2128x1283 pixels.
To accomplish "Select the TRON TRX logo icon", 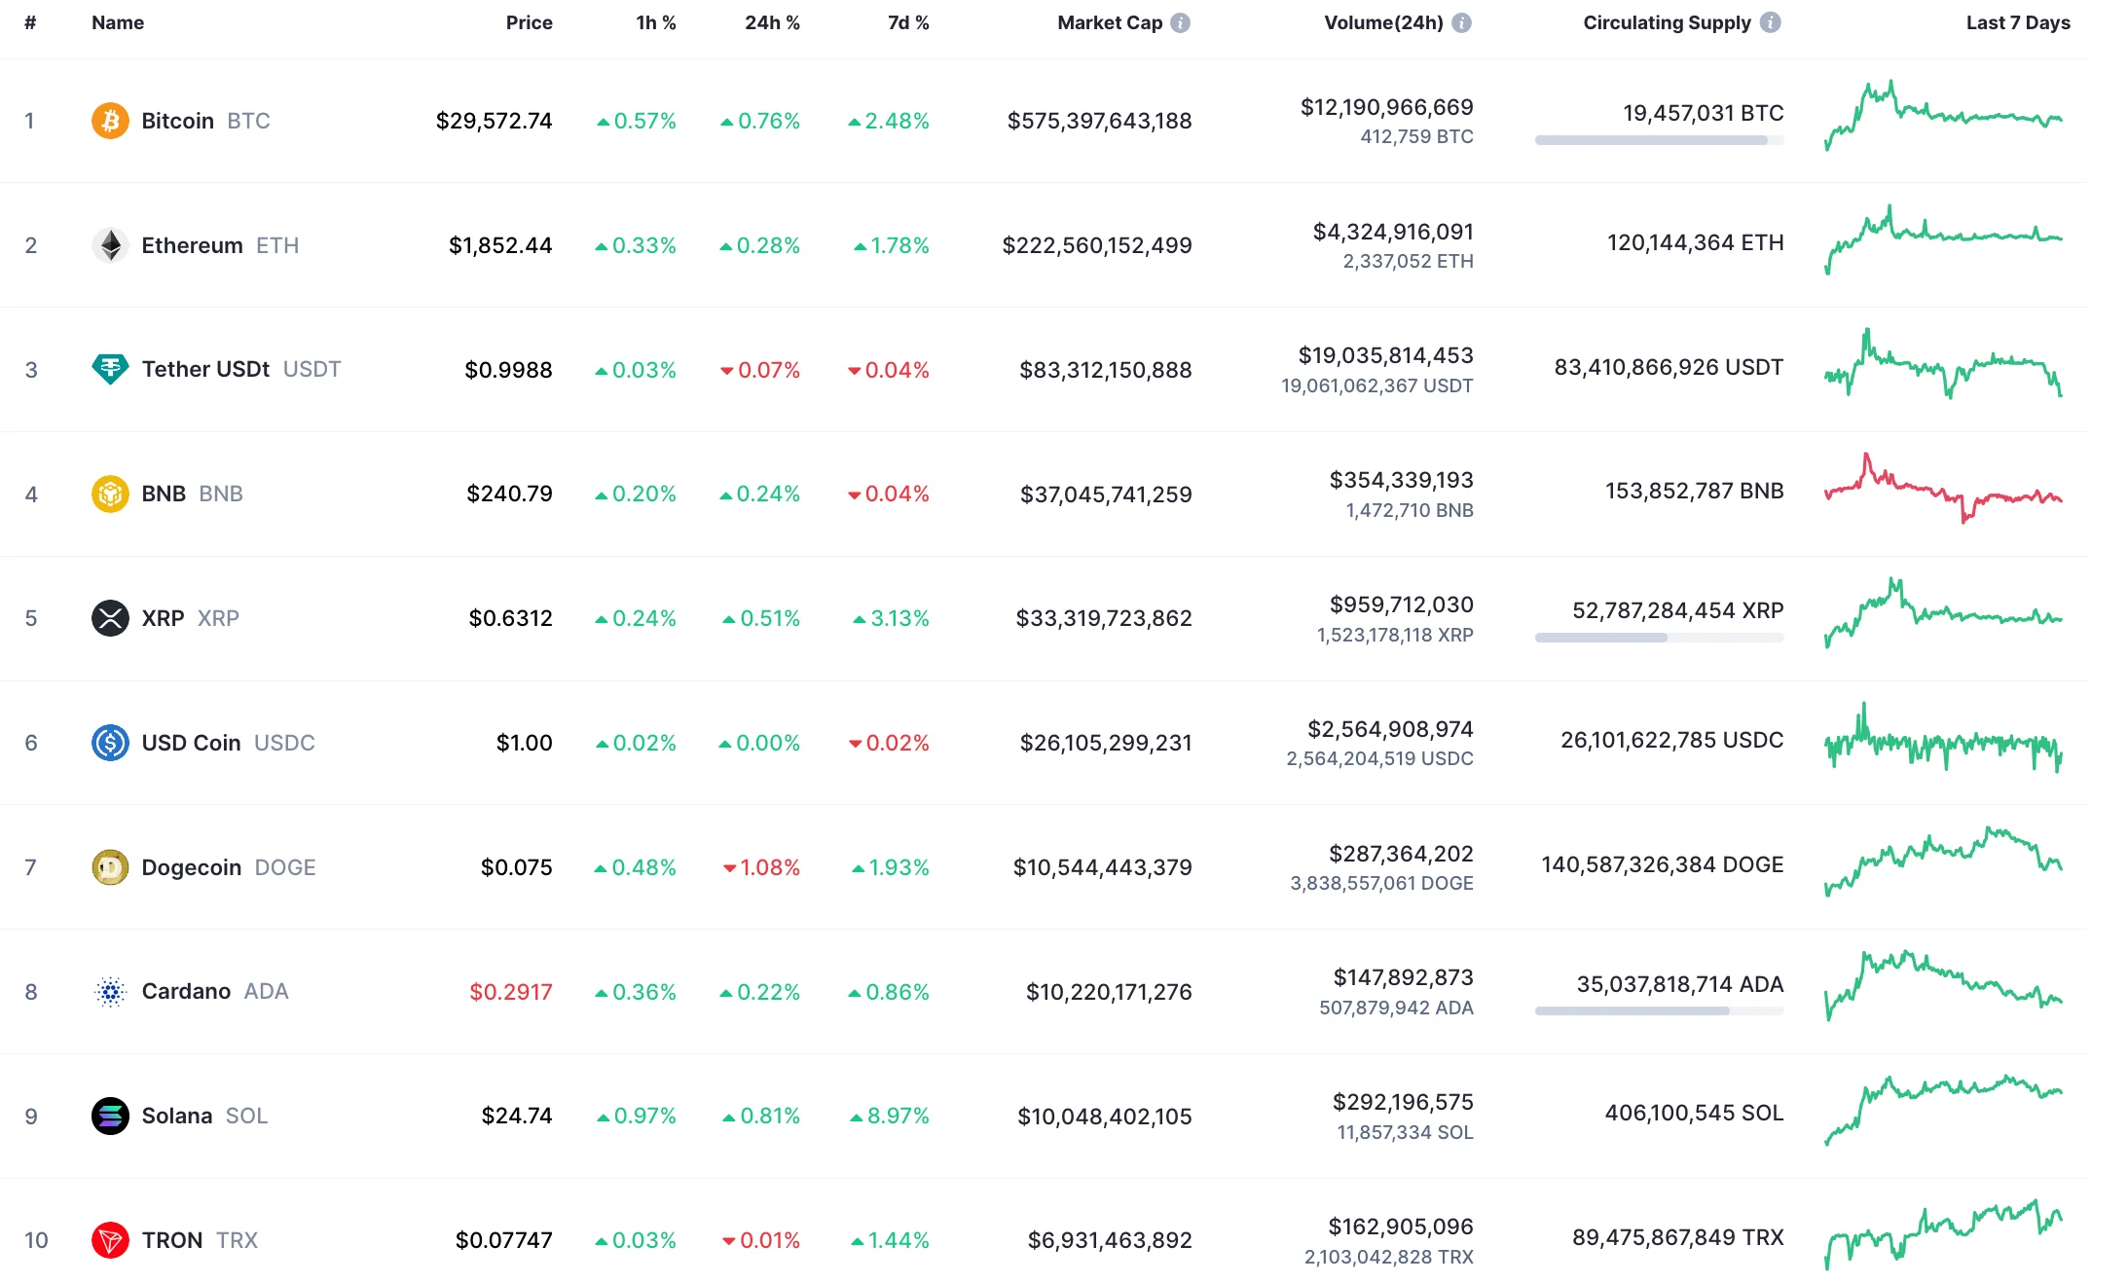I will click(x=111, y=1240).
